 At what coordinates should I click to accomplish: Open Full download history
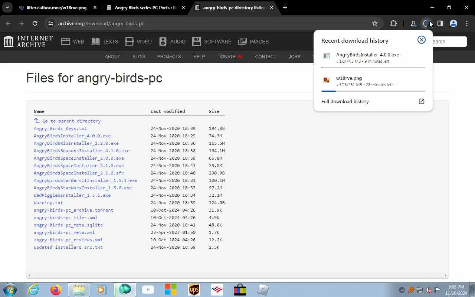click(x=373, y=101)
